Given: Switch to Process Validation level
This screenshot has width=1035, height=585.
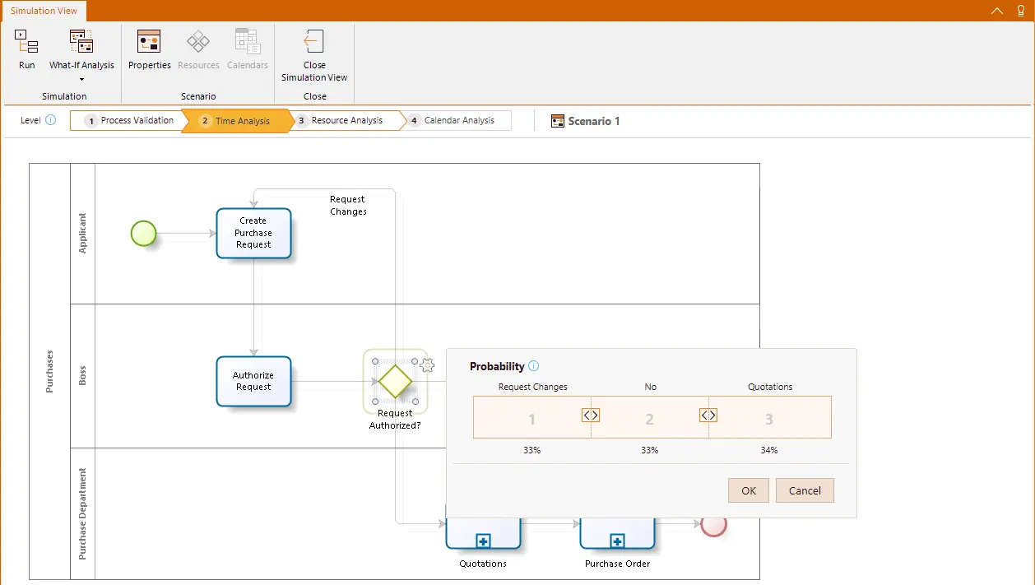Looking at the screenshot, I should click(129, 121).
